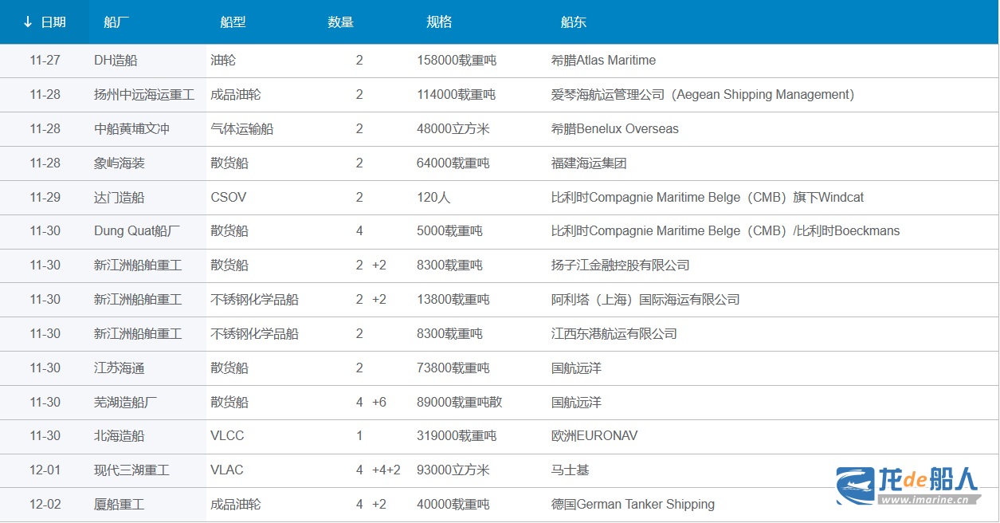Select 现代三湖重工 shipyard cell
The height and width of the screenshot is (523, 1000).
click(131, 470)
